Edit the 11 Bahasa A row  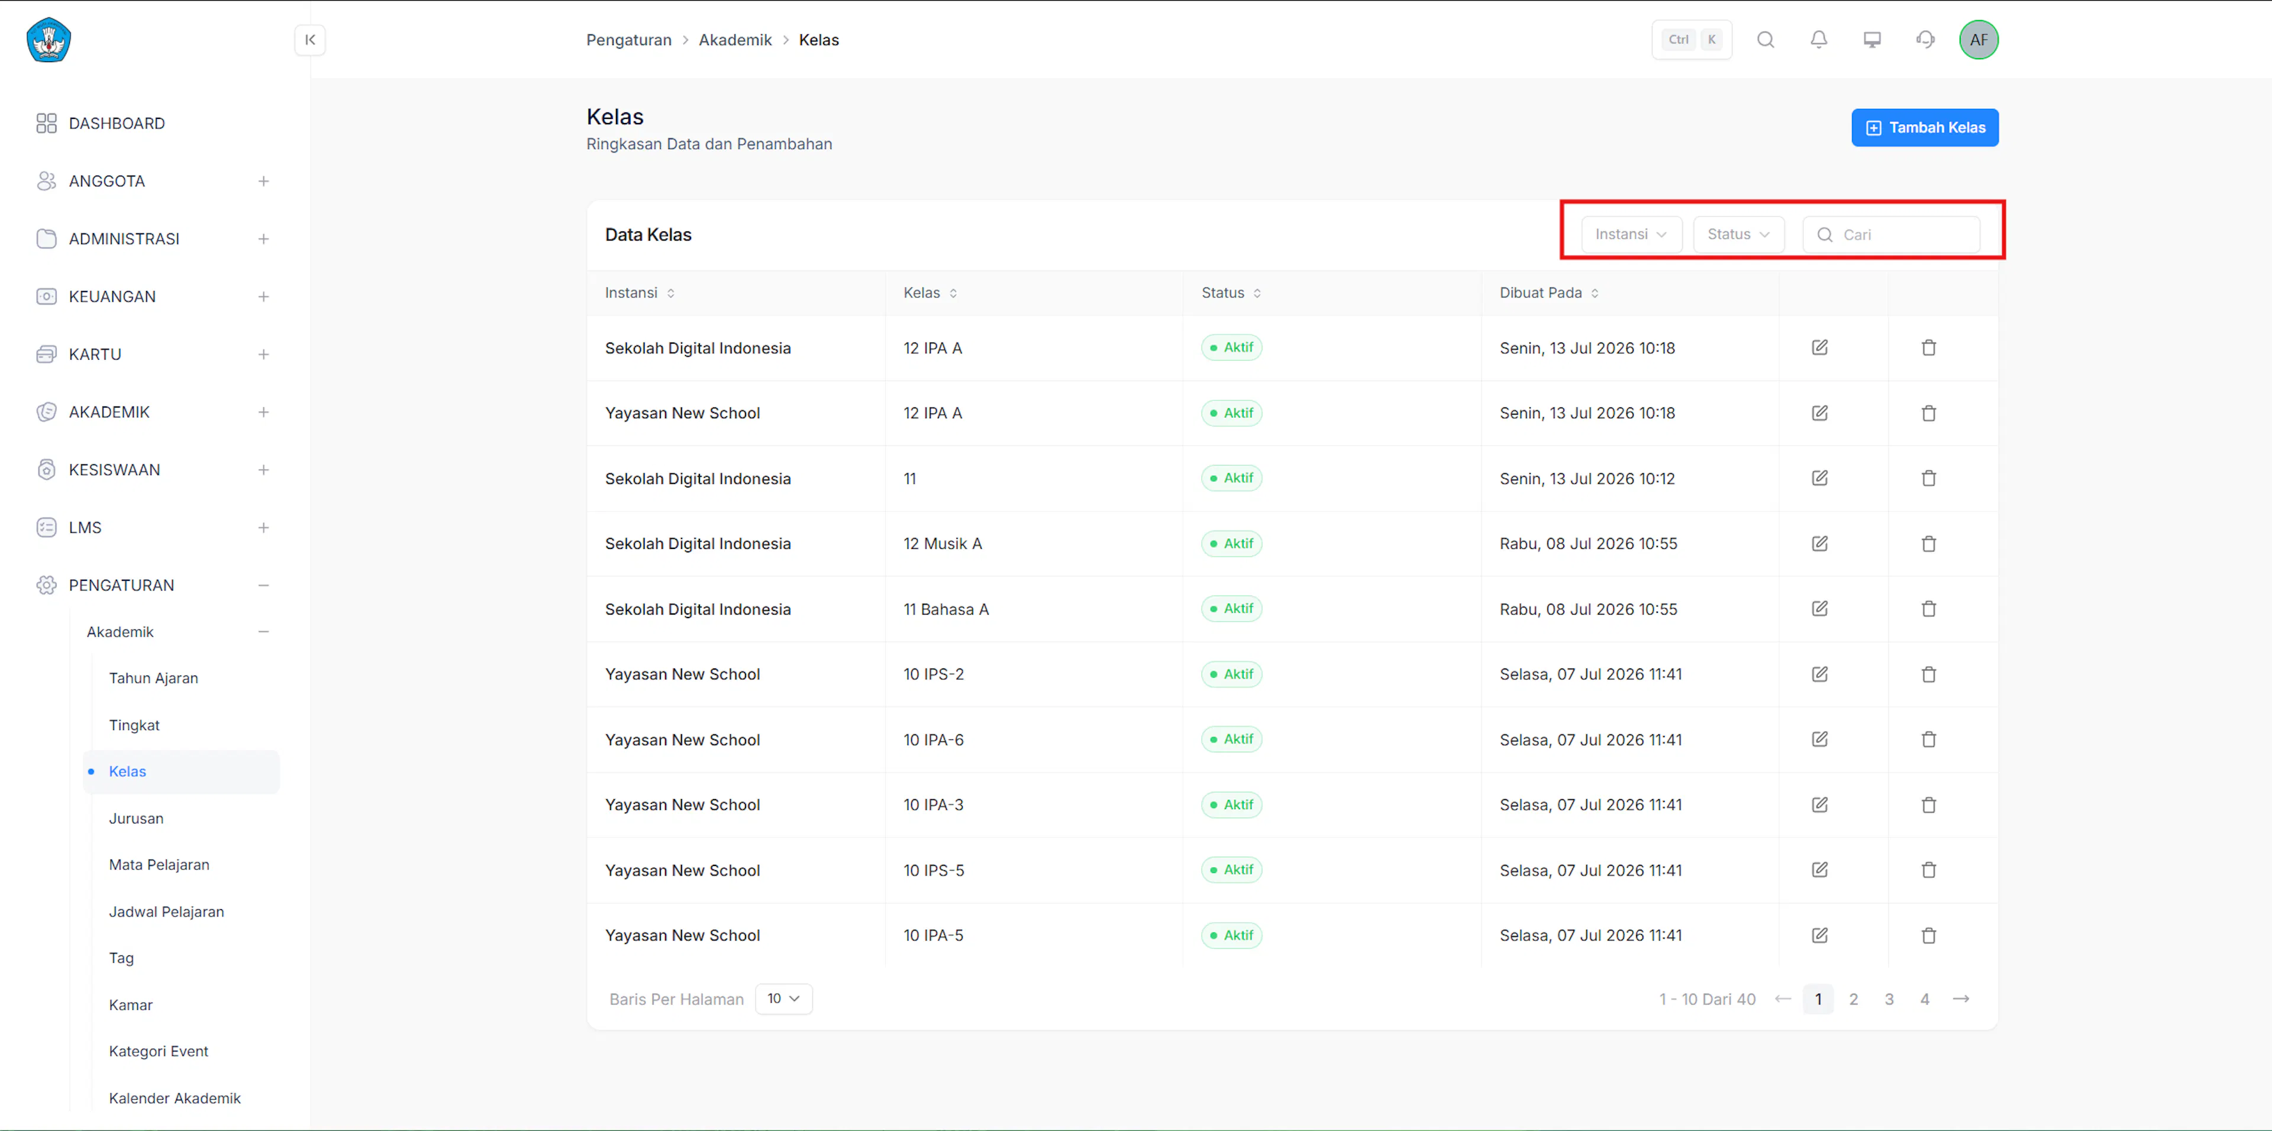click(1819, 608)
